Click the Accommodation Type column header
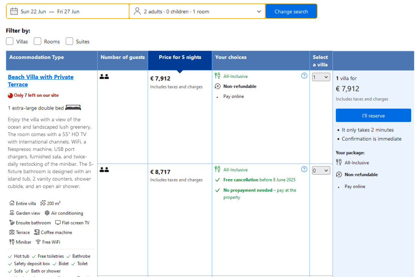The width and height of the screenshot is (416, 277). pyautogui.click(x=37, y=57)
